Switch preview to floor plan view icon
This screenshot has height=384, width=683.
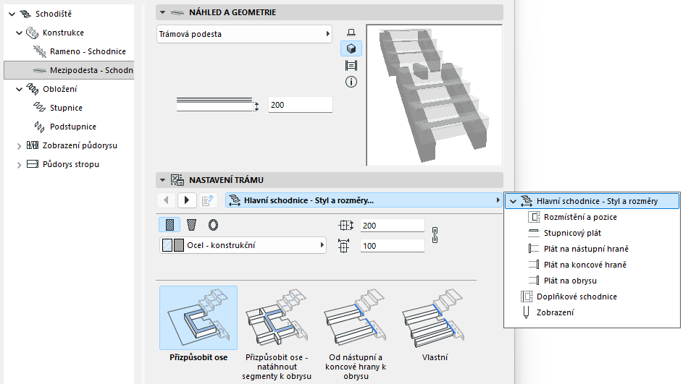351,33
